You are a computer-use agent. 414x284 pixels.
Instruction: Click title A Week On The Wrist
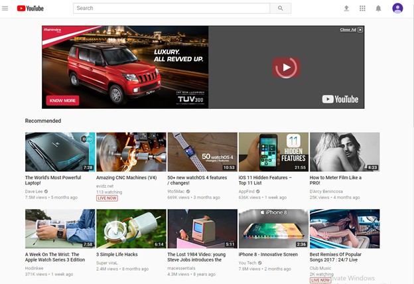pyautogui.click(x=55, y=257)
